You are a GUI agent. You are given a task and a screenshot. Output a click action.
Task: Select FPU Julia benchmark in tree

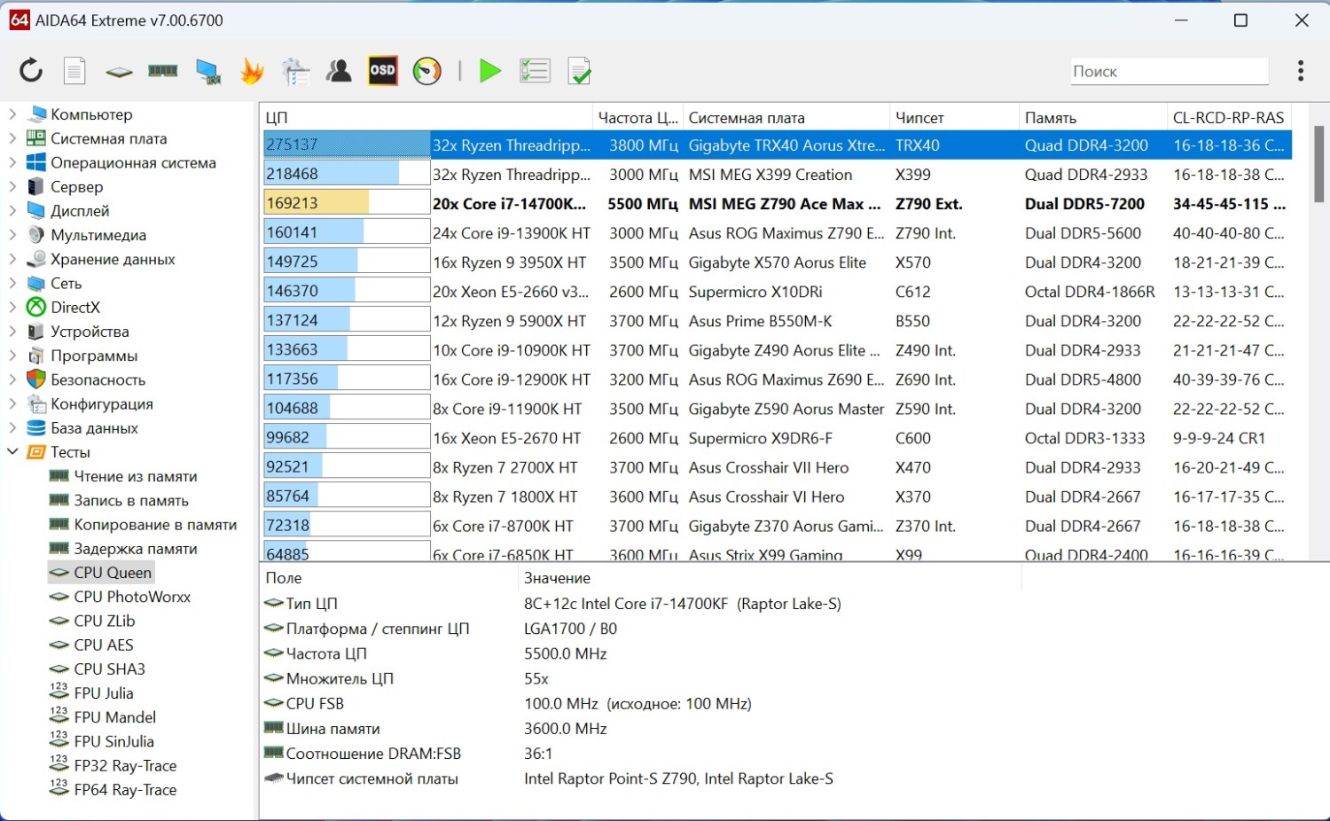point(104,693)
